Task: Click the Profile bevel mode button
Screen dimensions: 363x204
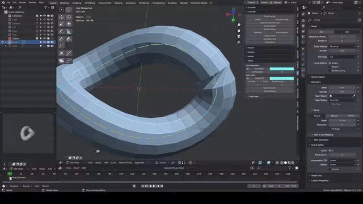Action: click(351, 116)
